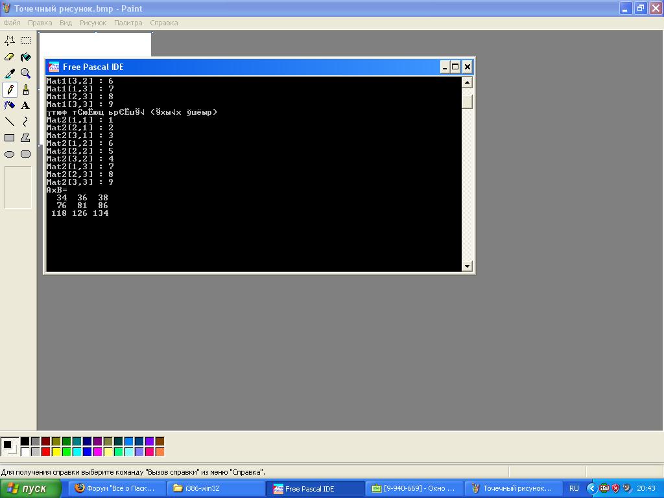The image size is (664, 498).
Task: Pick the Eyedropper color picker tool
Action: point(10,73)
